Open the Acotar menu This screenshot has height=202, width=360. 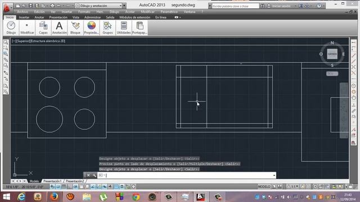coord(130,12)
